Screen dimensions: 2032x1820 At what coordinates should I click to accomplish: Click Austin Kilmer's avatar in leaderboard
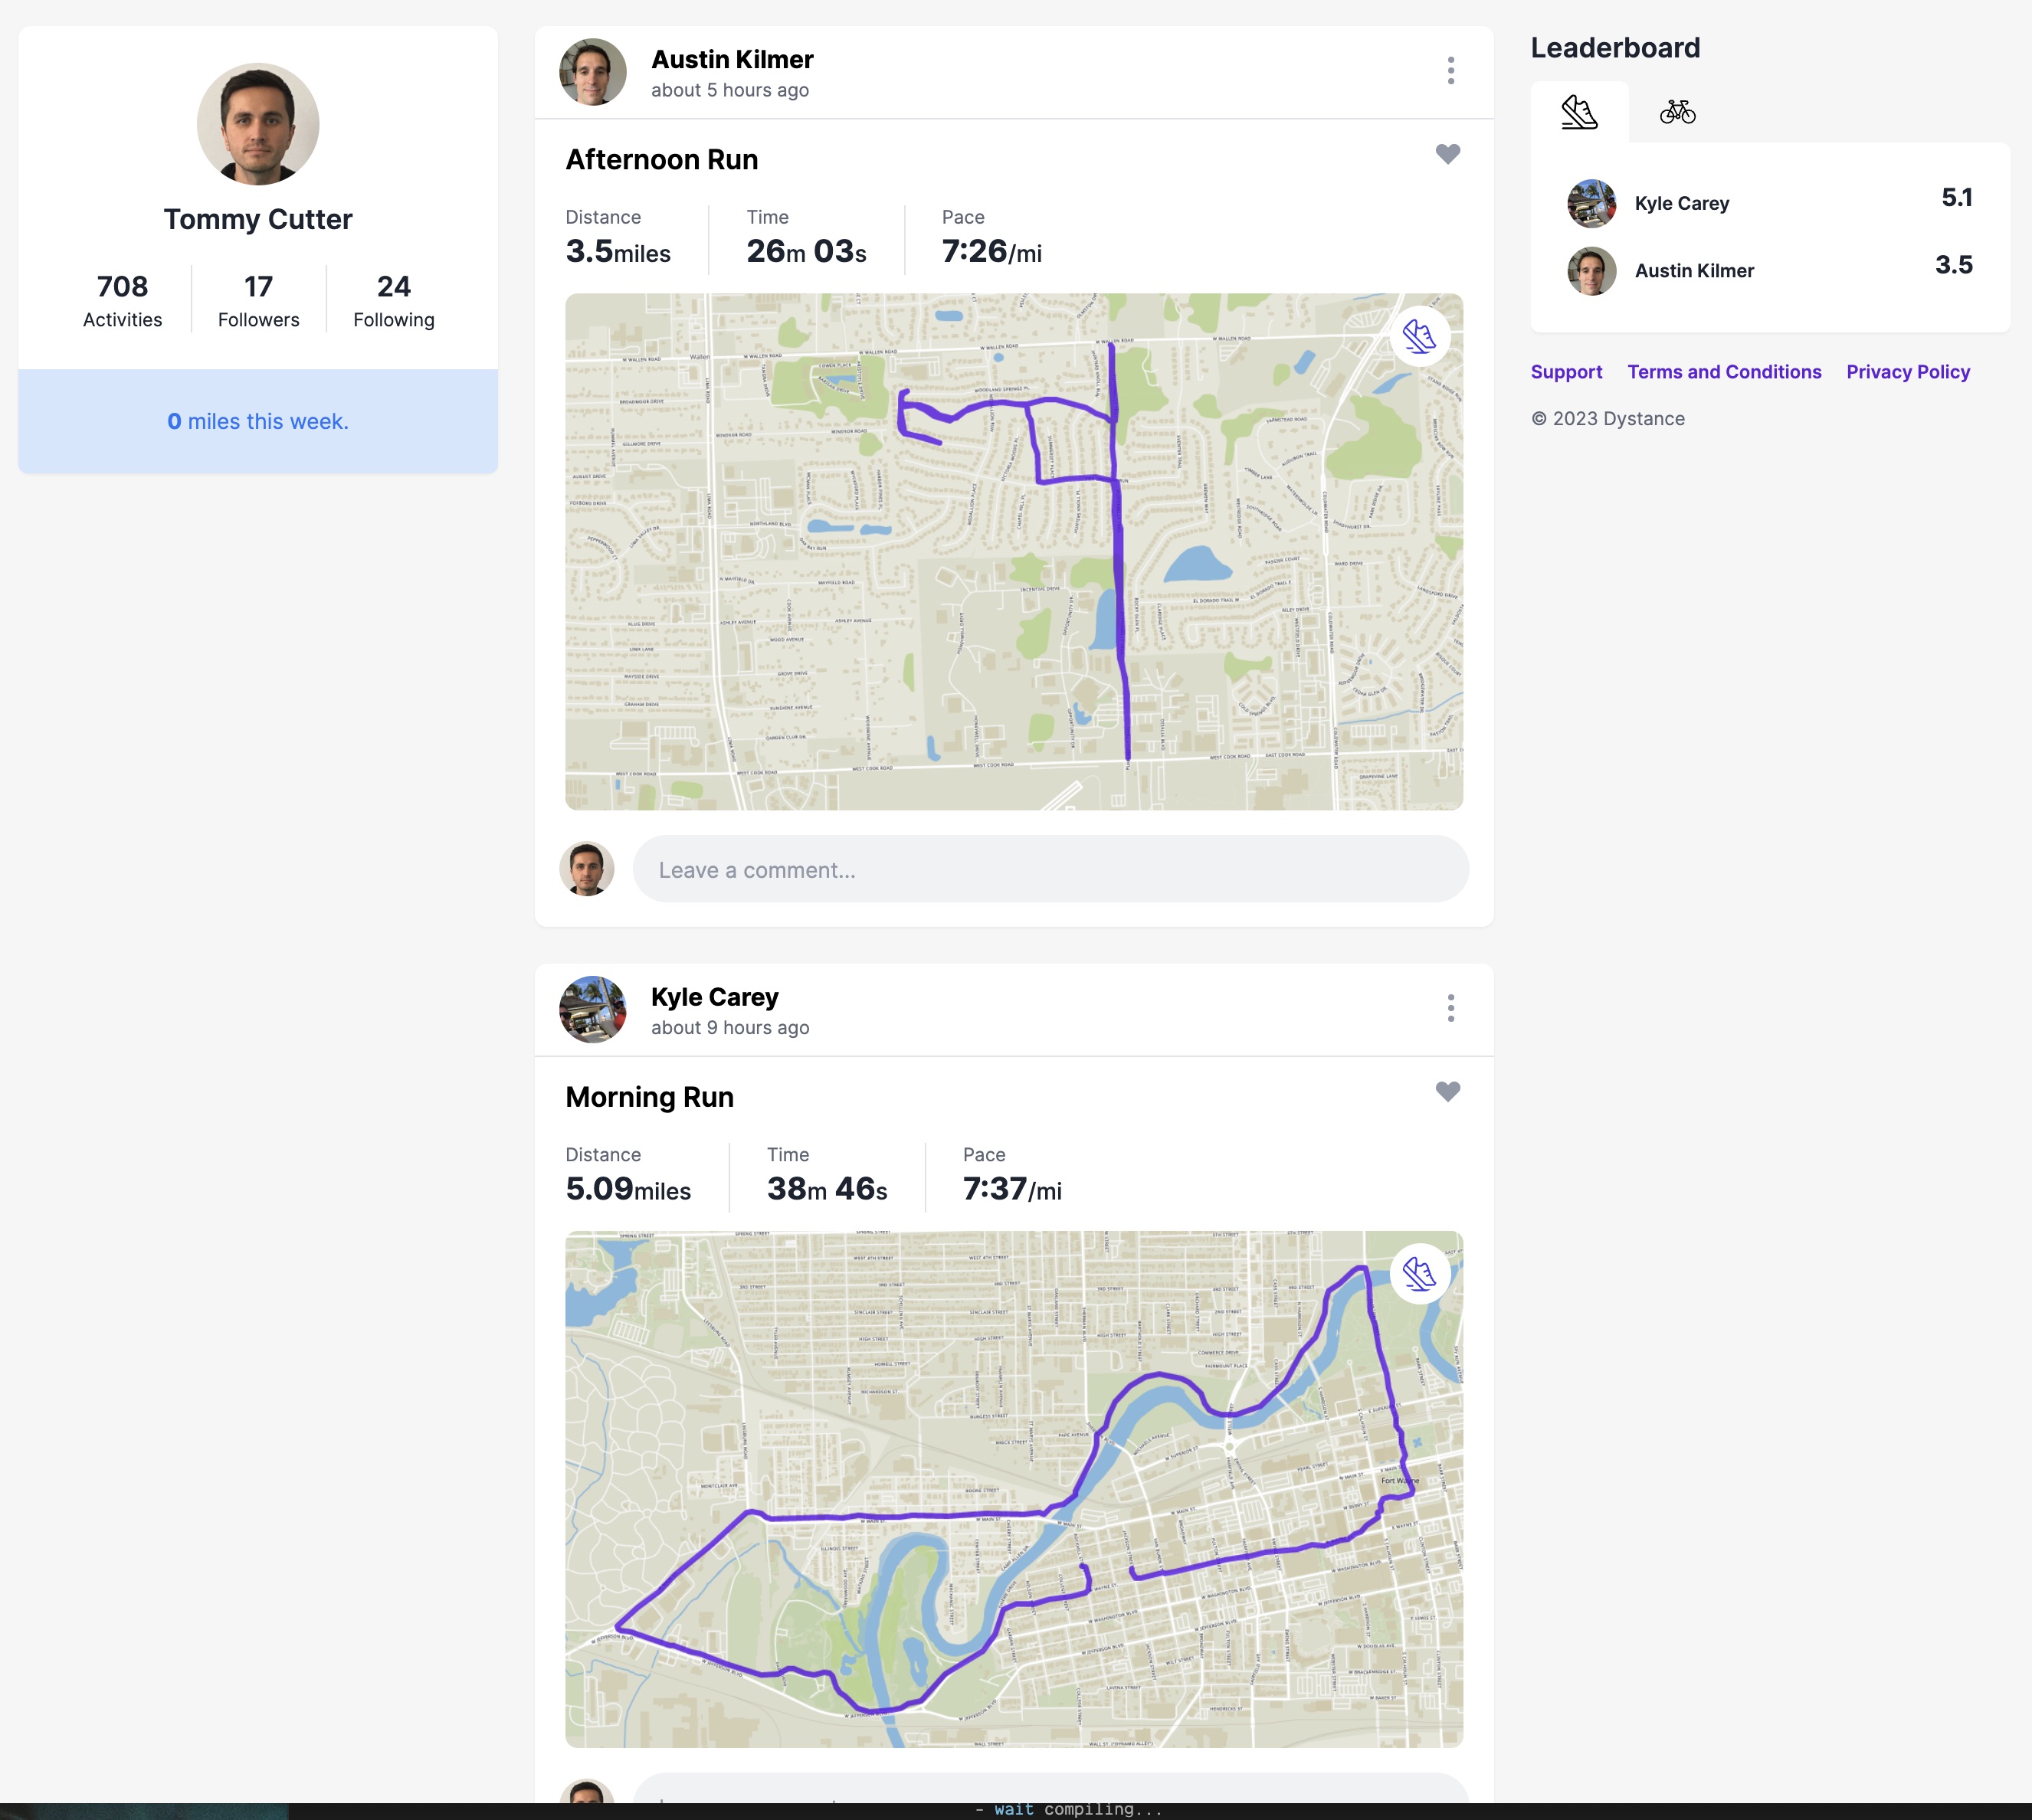pos(1591,271)
